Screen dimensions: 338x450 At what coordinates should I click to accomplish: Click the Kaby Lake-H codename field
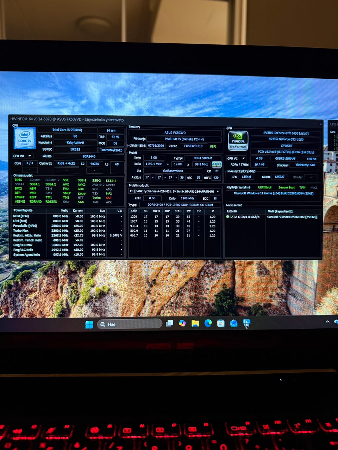pos(75,142)
